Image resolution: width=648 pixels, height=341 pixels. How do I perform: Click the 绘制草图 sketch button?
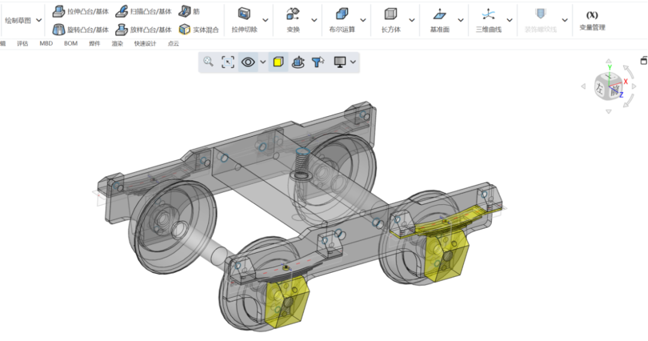(18, 20)
